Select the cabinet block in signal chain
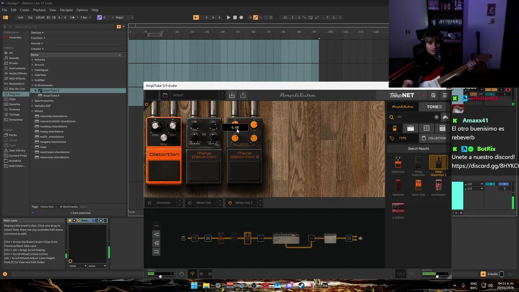This screenshot has width=519, height=292. (x=330, y=238)
